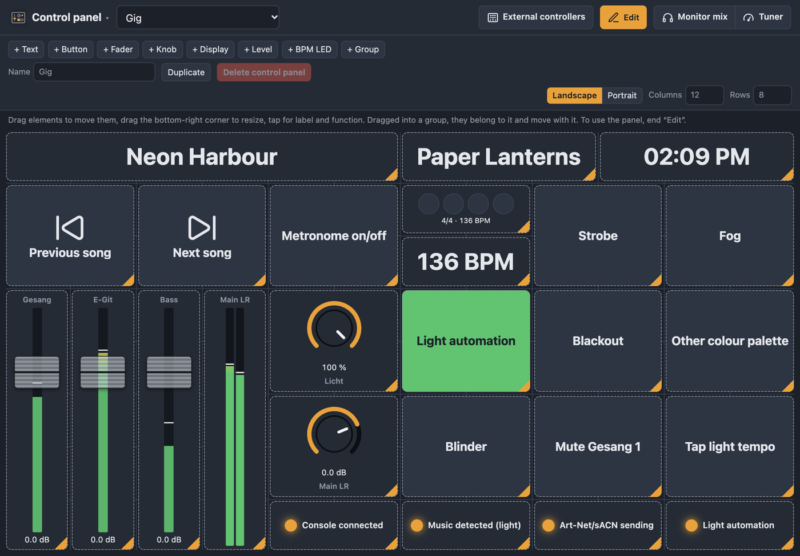
Task: Click the Console connected status LED
Action: click(291, 525)
